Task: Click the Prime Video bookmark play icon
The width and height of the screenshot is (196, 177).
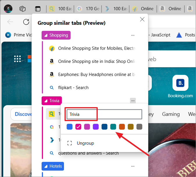Action: tap(8, 35)
